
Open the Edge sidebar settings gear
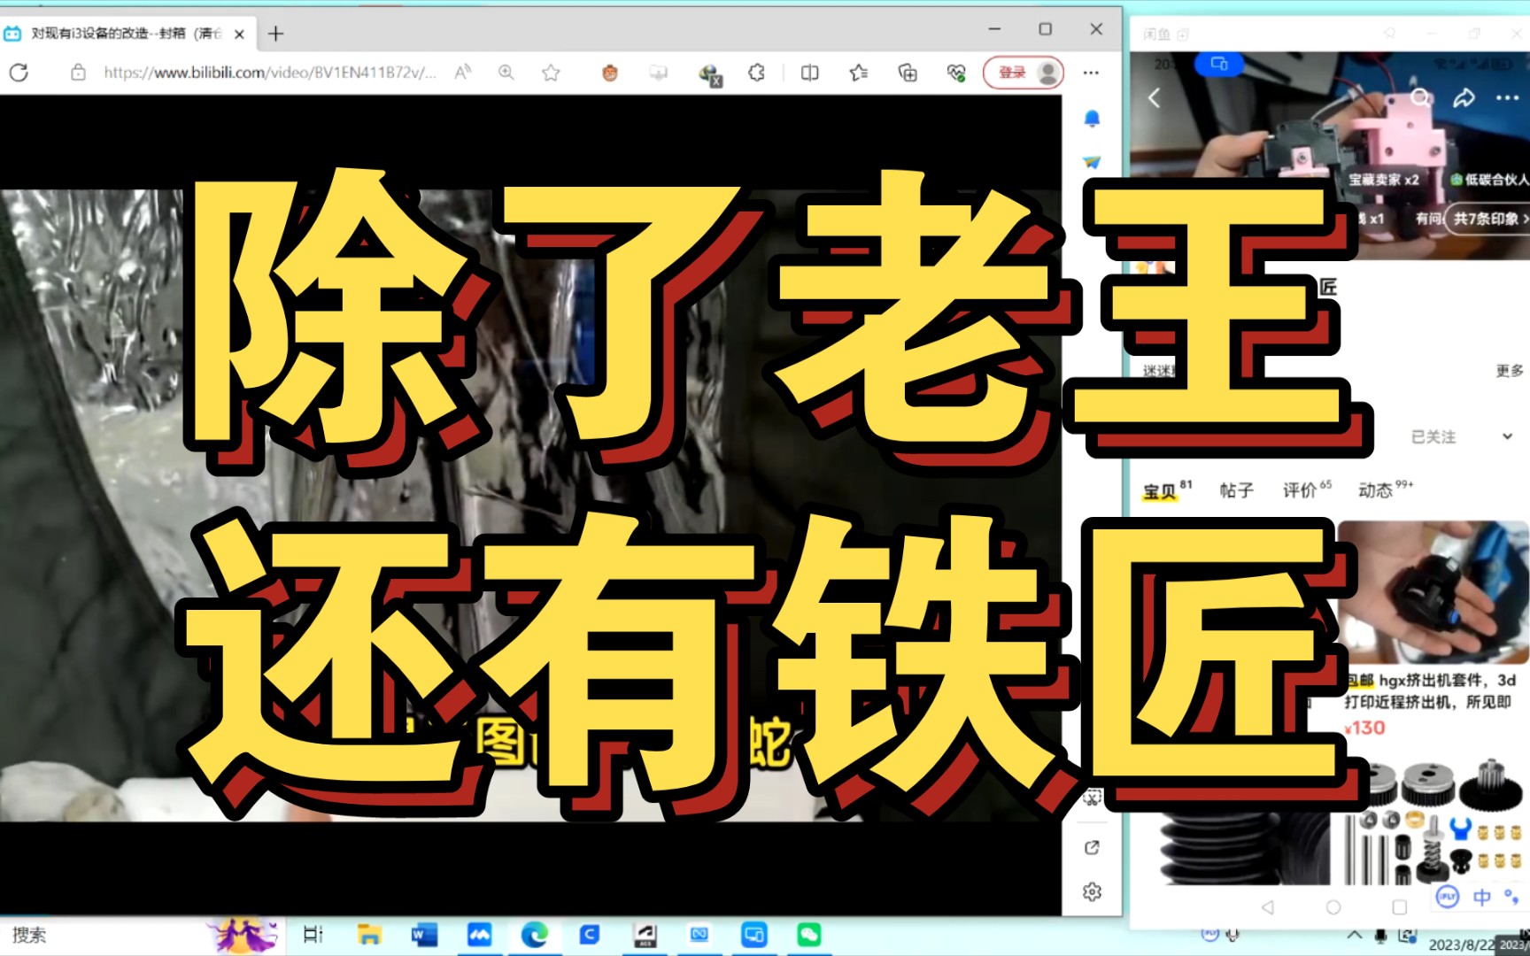tap(1092, 891)
